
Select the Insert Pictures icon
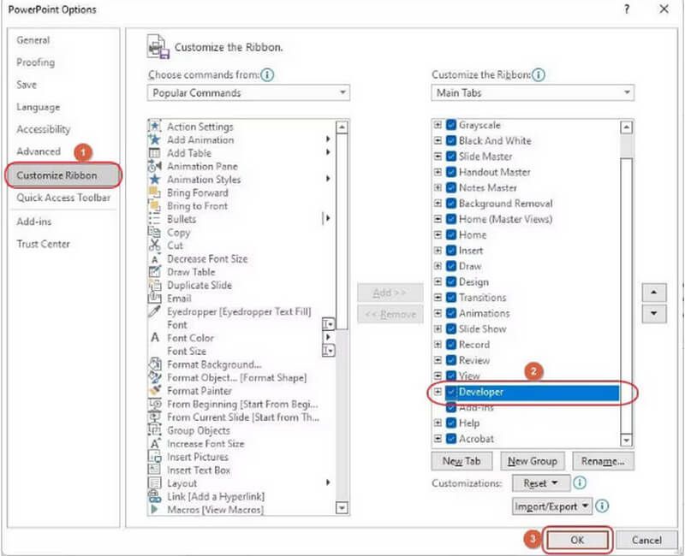coord(155,457)
